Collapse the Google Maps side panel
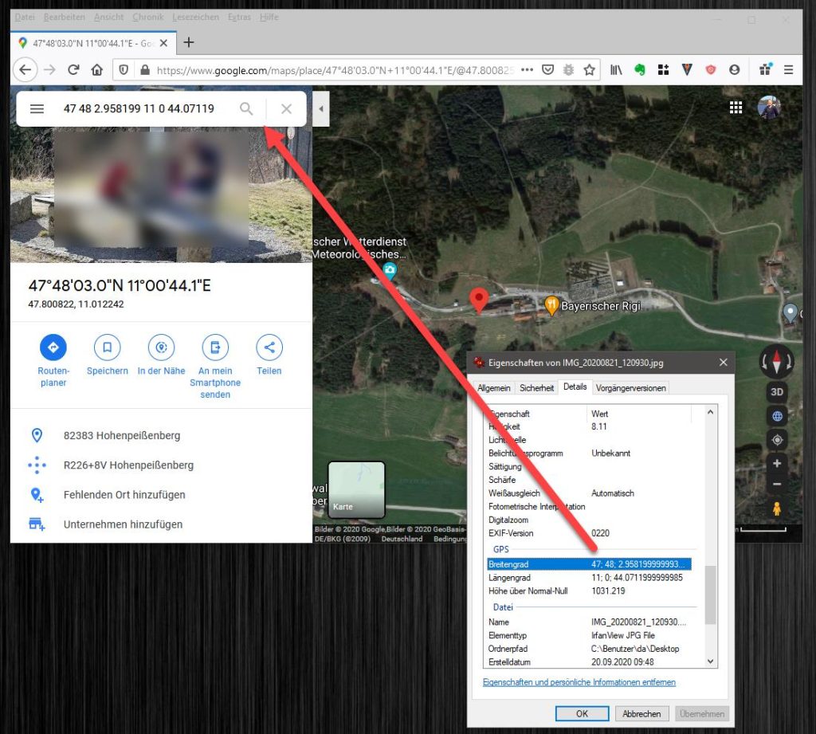The width and height of the screenshot is (816, 734). pyautogui.click(x=322, y=108)
